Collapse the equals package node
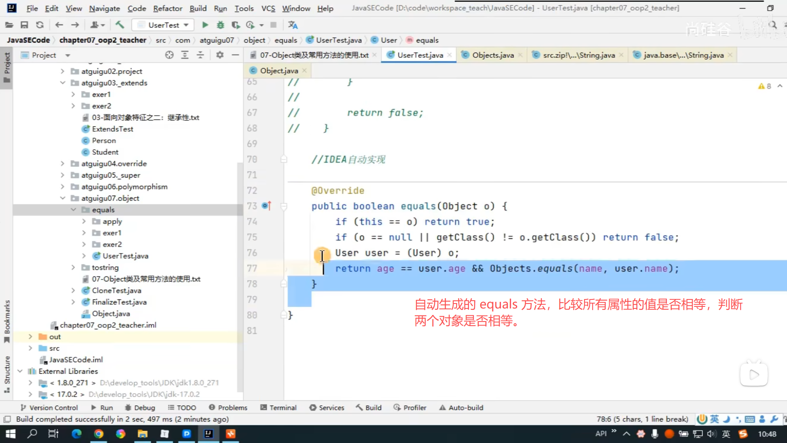 (x=73, y=210)
